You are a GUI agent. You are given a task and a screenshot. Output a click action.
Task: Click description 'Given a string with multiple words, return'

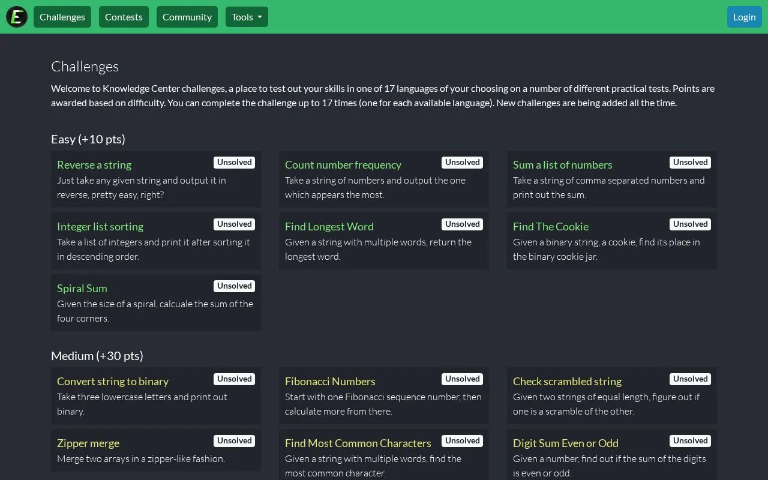[378, 249]
